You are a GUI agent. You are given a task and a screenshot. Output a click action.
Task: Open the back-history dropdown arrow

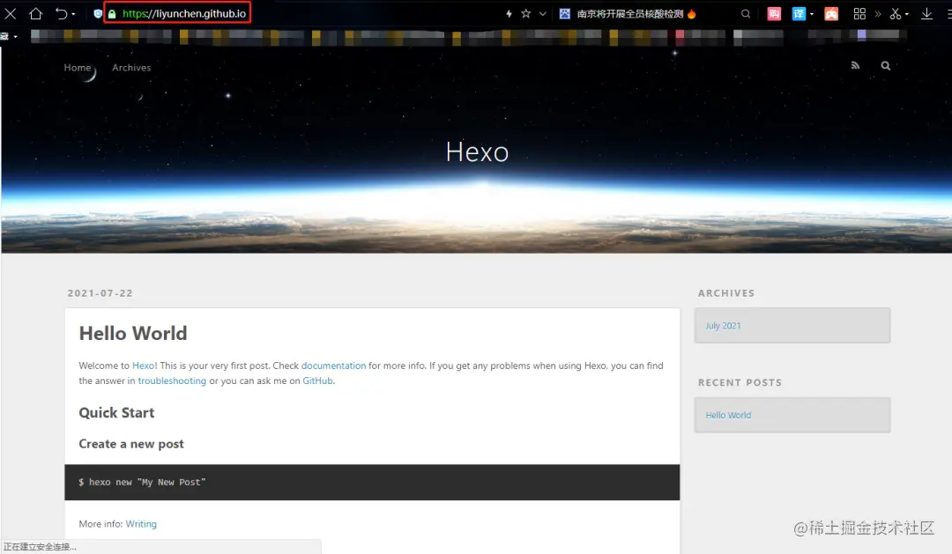[73, 14]
